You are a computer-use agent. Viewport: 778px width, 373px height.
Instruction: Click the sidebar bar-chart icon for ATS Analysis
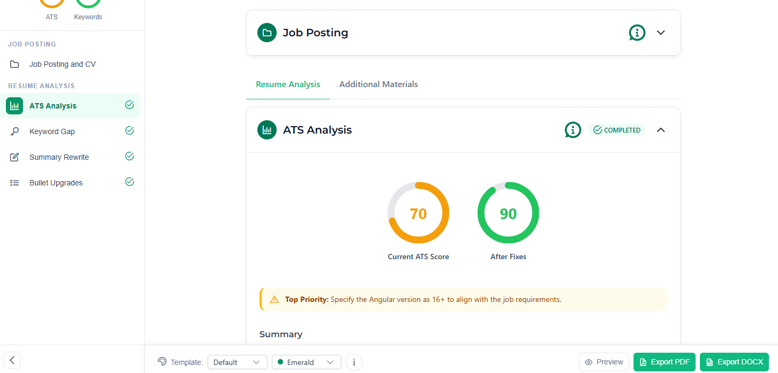[14, 106]
